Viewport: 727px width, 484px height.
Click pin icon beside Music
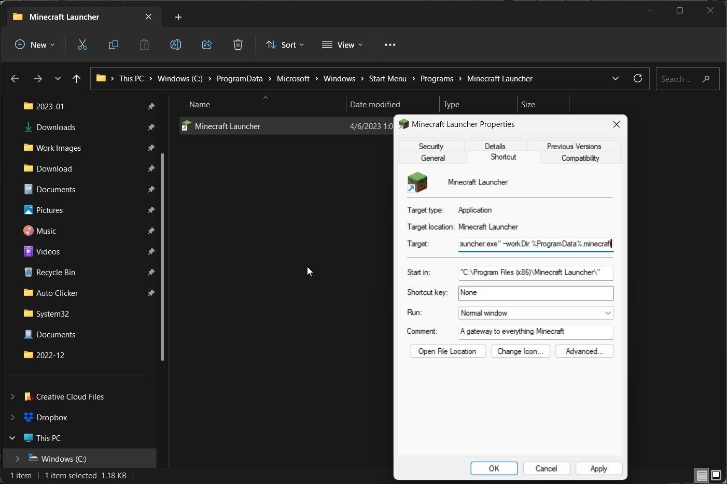[151, 231]
